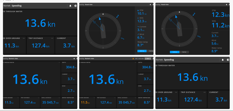Viewport: 233px width, 111px height.
Task: Click 11.3 kn value in top-left Speedlog thumbnail
Action: pos(12,46)
